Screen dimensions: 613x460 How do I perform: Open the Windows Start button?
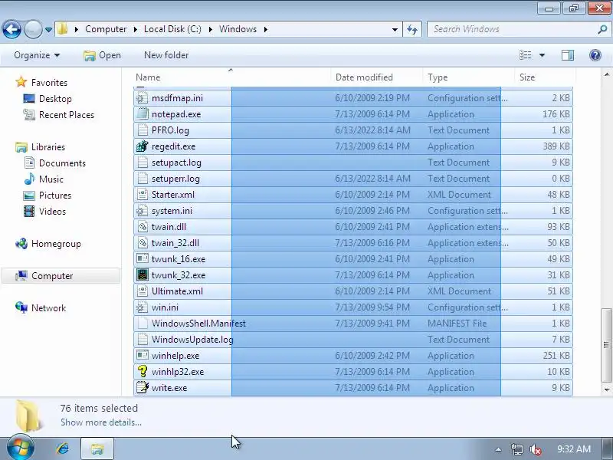pos(21,448)
